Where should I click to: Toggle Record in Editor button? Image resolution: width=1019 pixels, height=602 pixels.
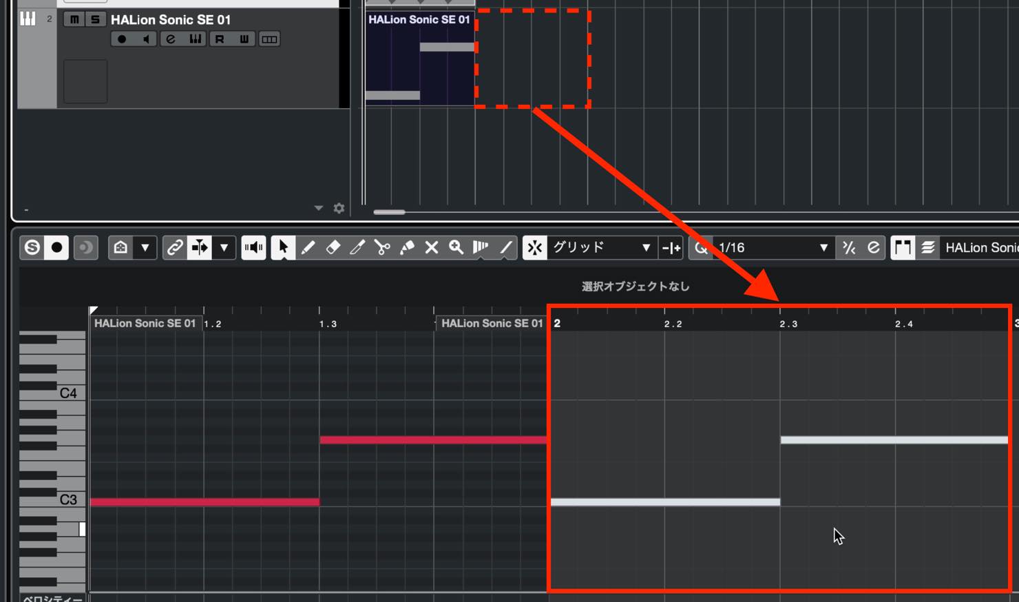click(x=57, y=247)
